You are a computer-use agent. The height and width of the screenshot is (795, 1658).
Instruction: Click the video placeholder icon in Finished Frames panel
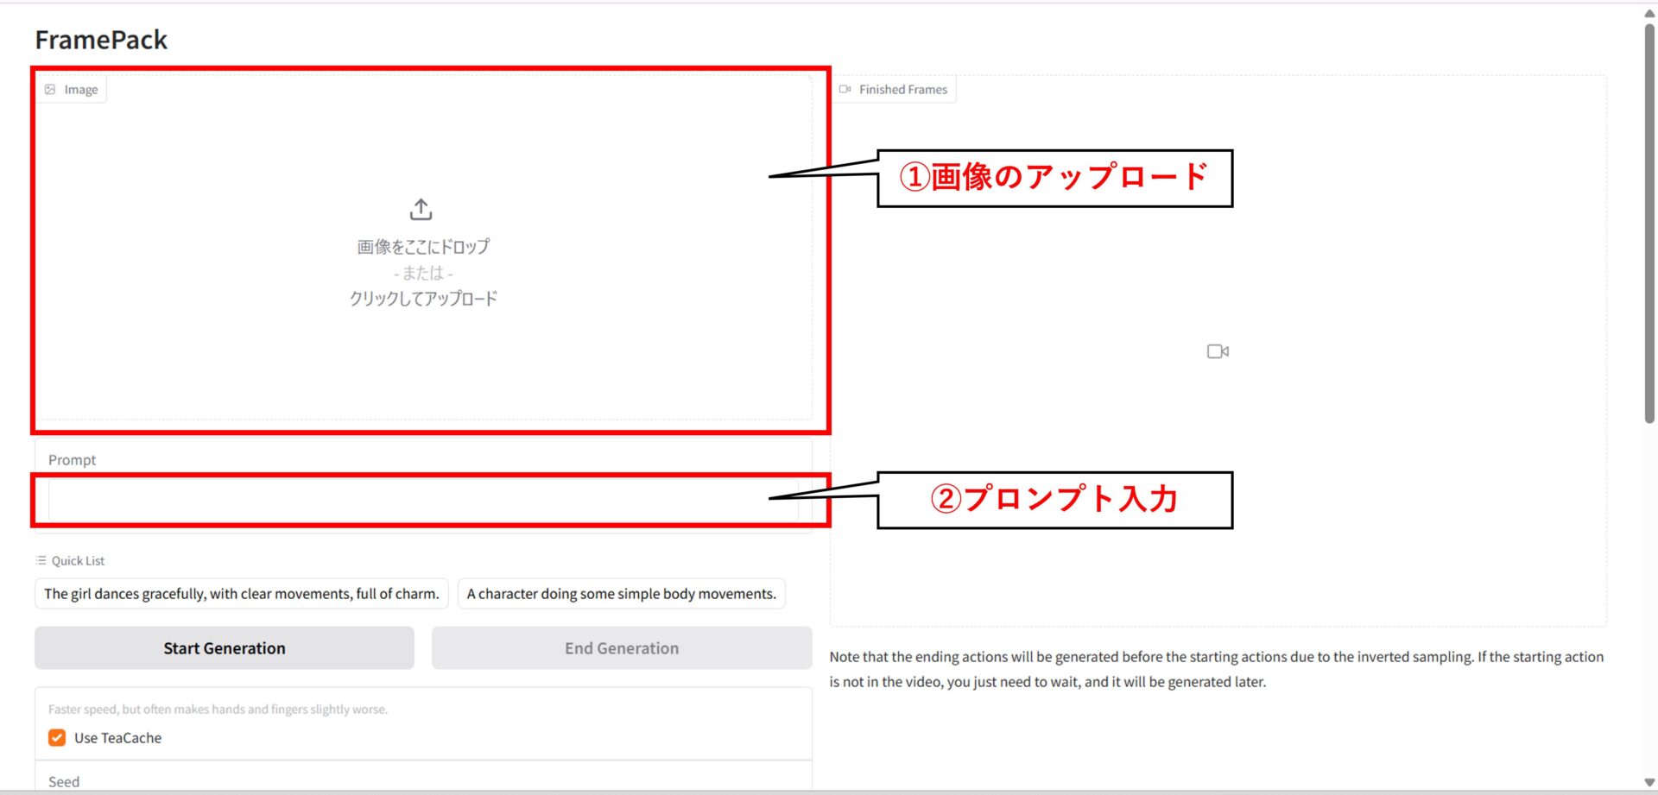click(x=1217, y=350)
